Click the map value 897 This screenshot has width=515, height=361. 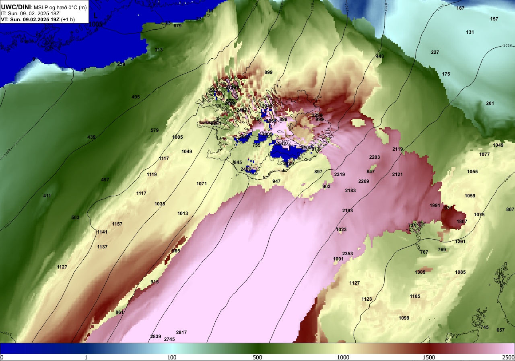click(318, 172)
